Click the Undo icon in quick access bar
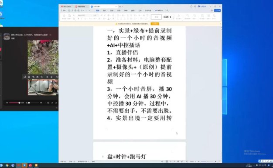Screen dimensions: 273x168 pyautogui.click(x=82, y=10)
